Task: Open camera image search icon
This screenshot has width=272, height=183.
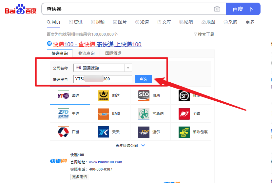Action: [x=217, y=9]
